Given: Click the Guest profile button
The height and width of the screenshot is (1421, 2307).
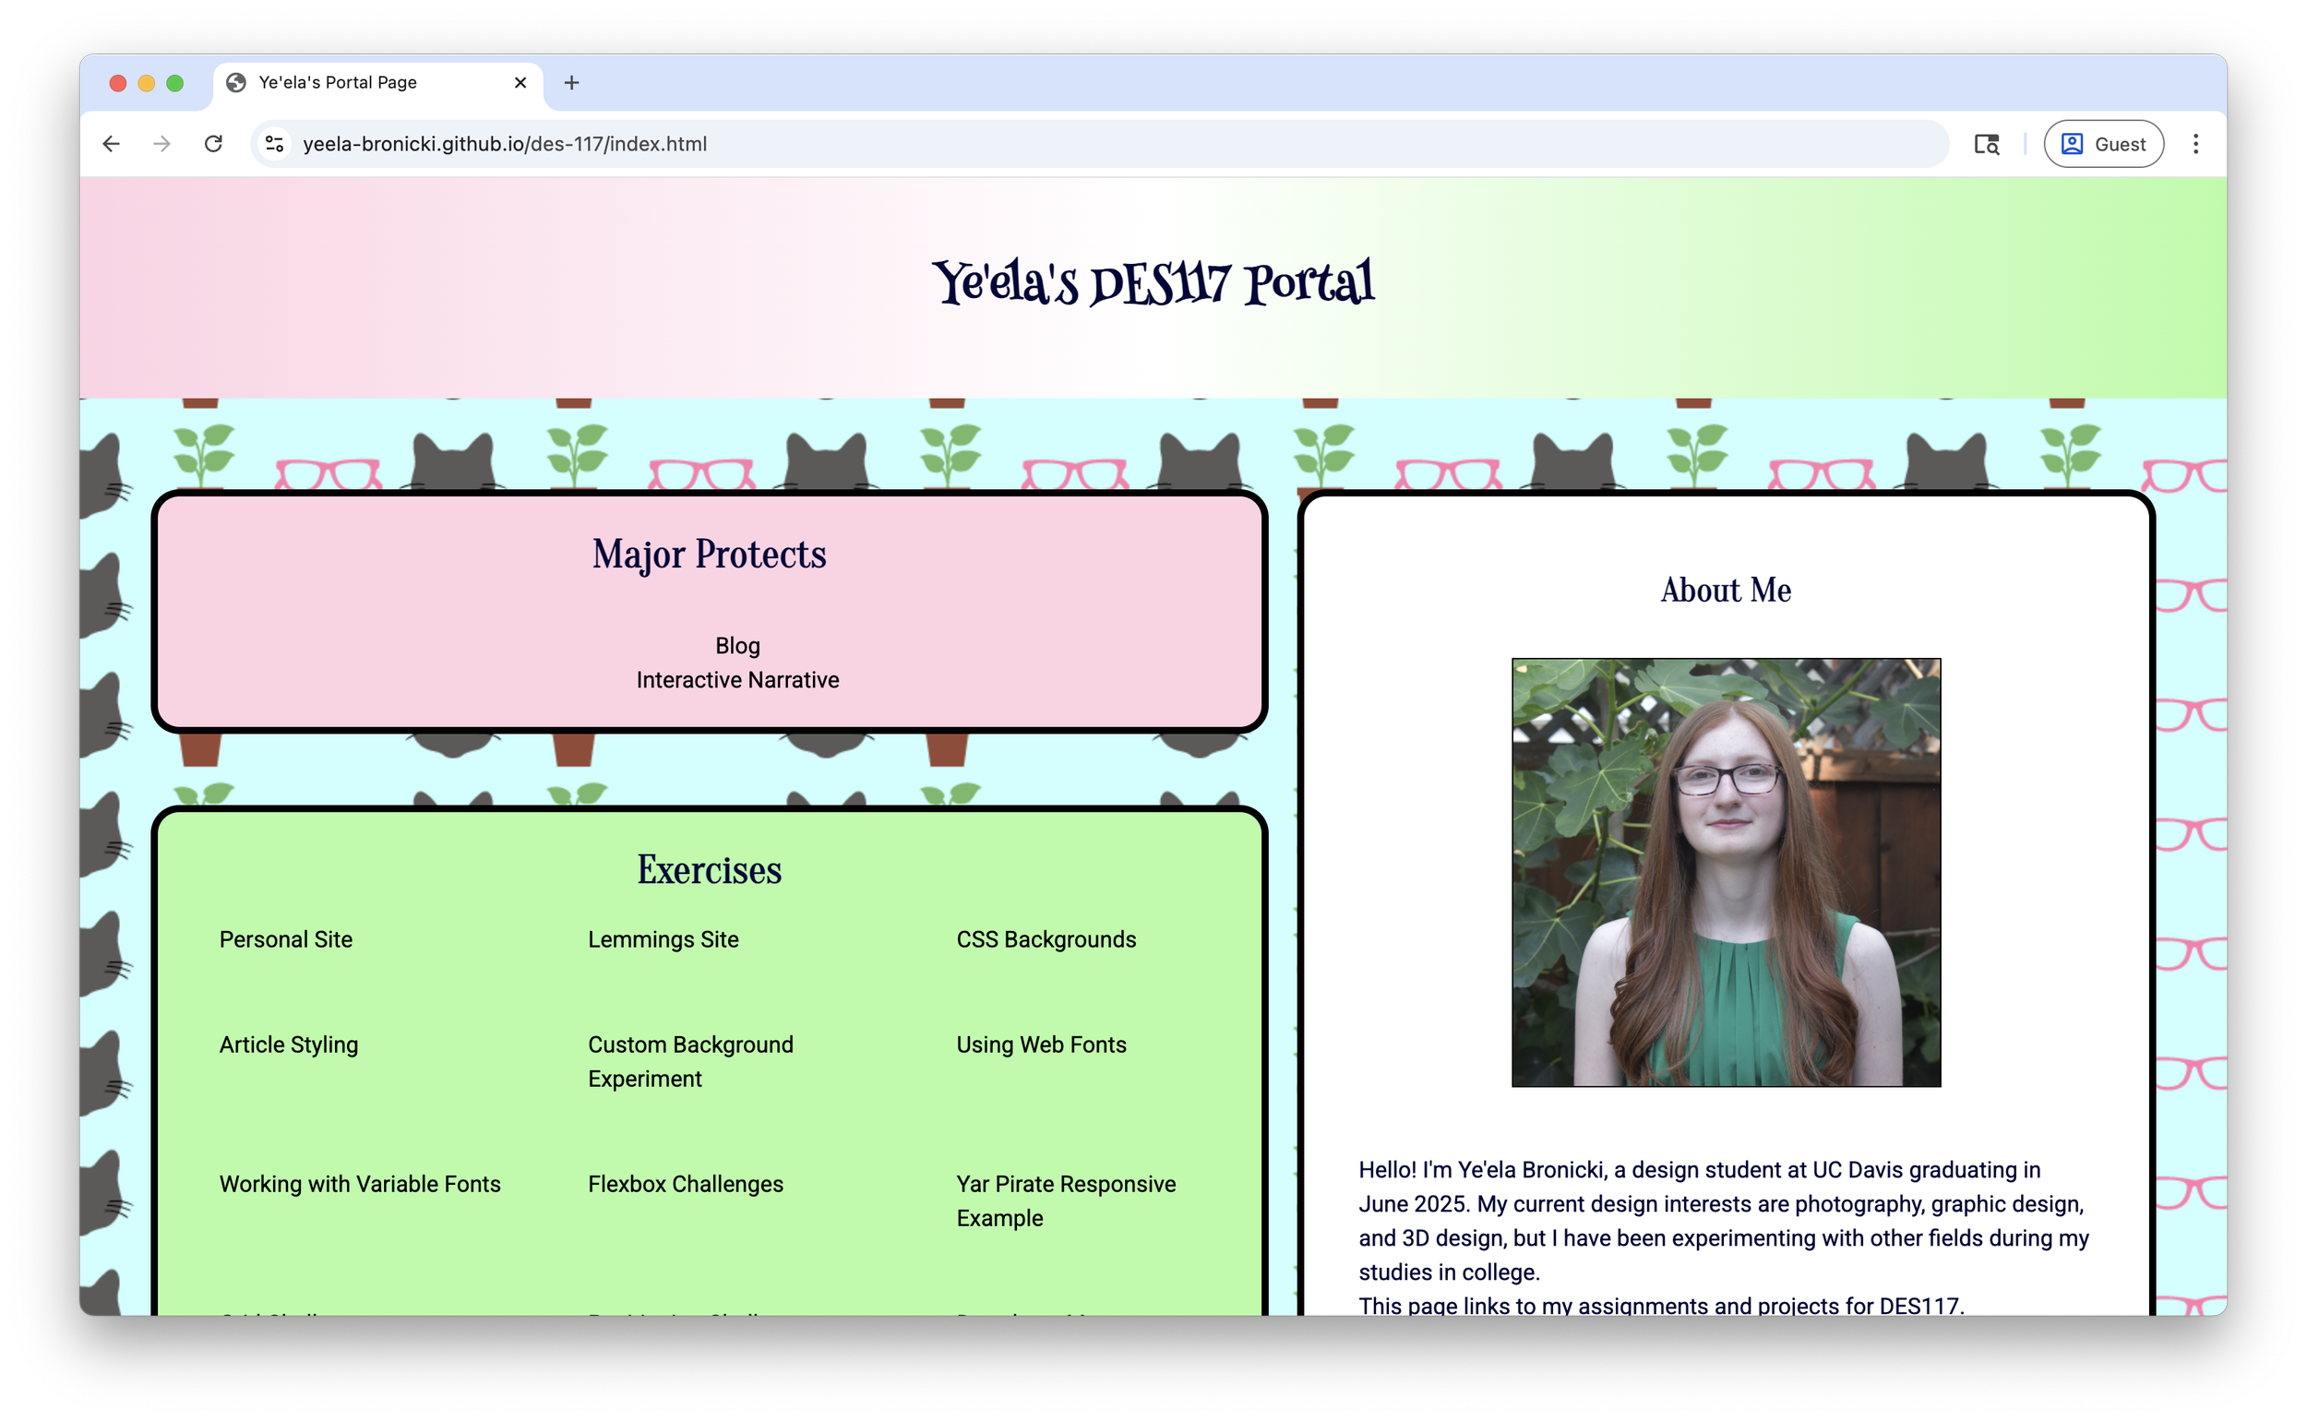Looking at the screenshot, I should 2103,144.
